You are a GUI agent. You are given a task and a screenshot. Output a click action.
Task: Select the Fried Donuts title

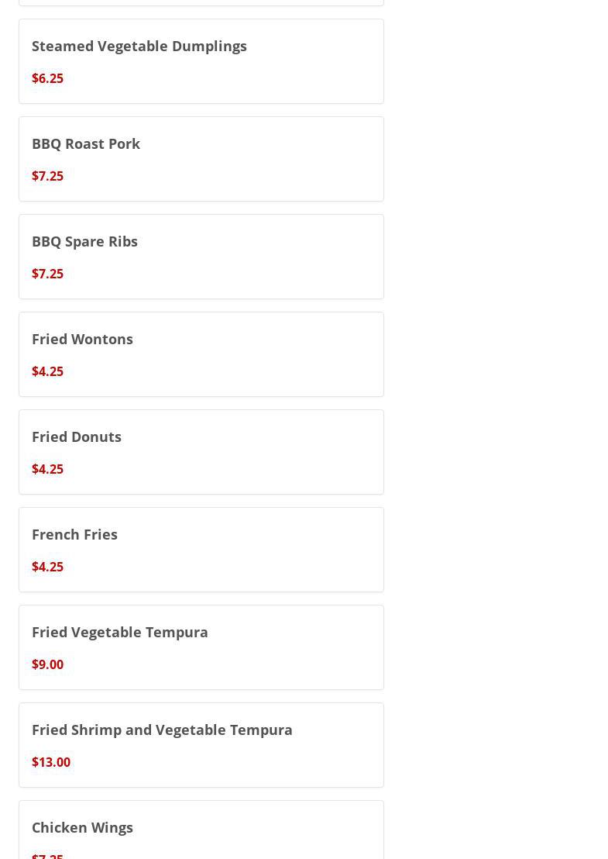[77, 436]
